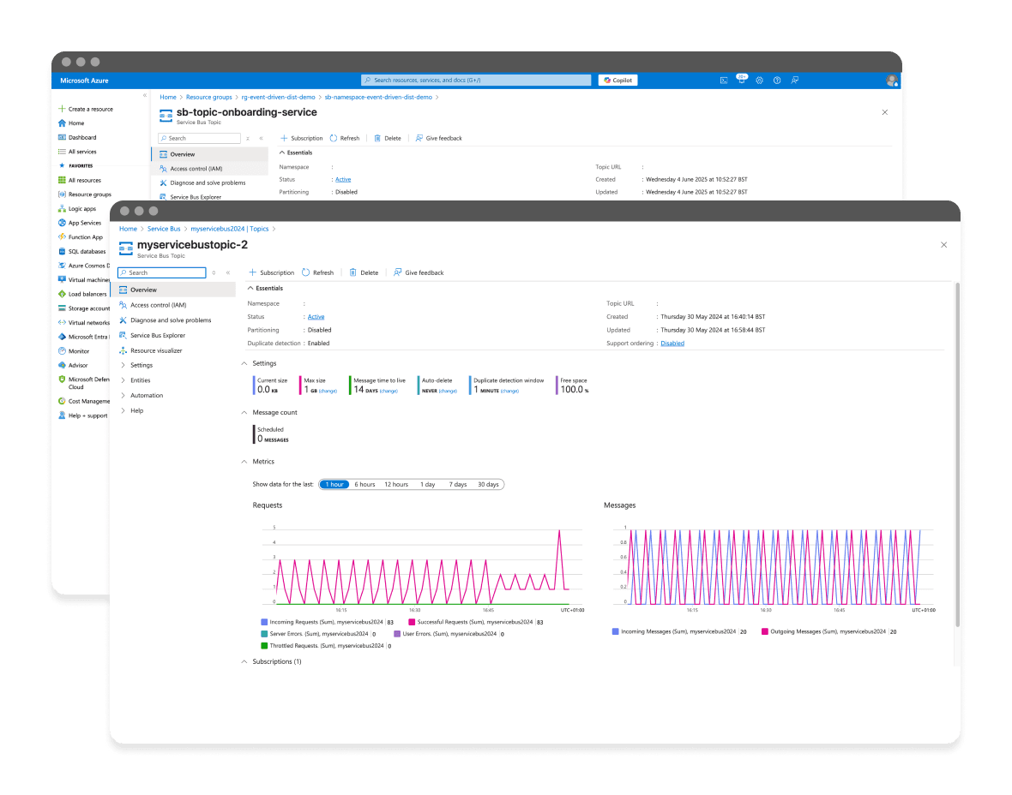
Task: Open the notifications bell
Action: coord(741,79)
